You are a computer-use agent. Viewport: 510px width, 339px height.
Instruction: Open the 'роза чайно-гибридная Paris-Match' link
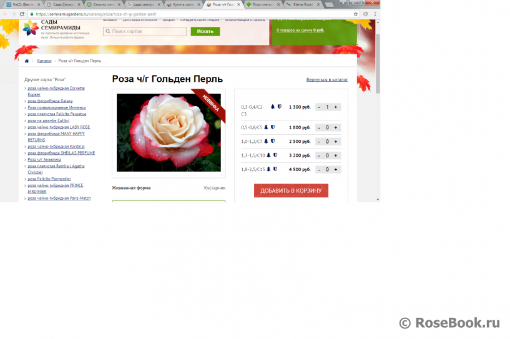tap(59, 198)
